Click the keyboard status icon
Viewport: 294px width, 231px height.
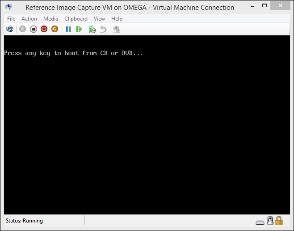click(260, 222)
